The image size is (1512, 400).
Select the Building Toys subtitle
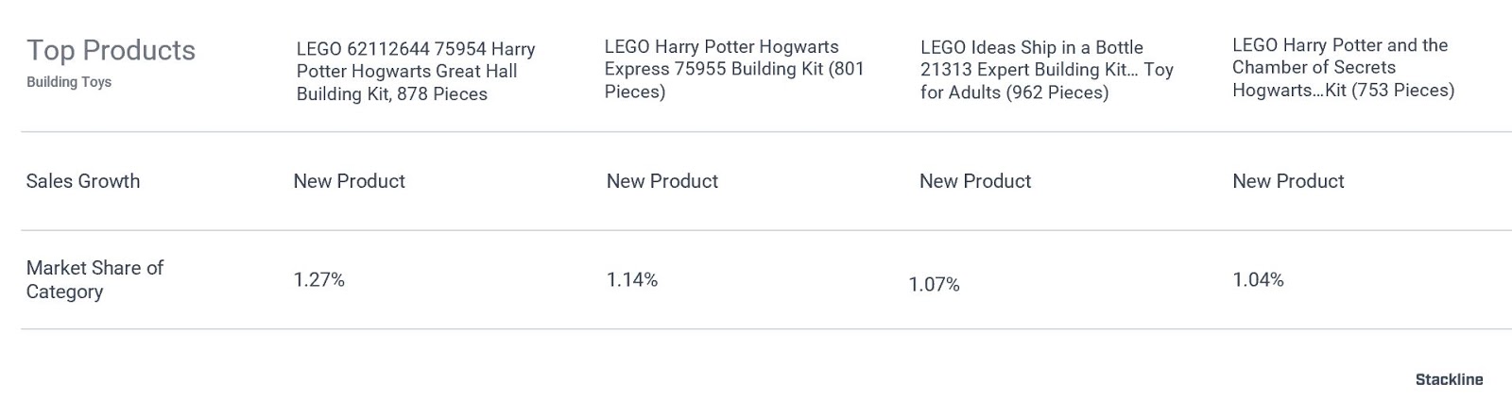pyautogui.click(x=69, y=82)
